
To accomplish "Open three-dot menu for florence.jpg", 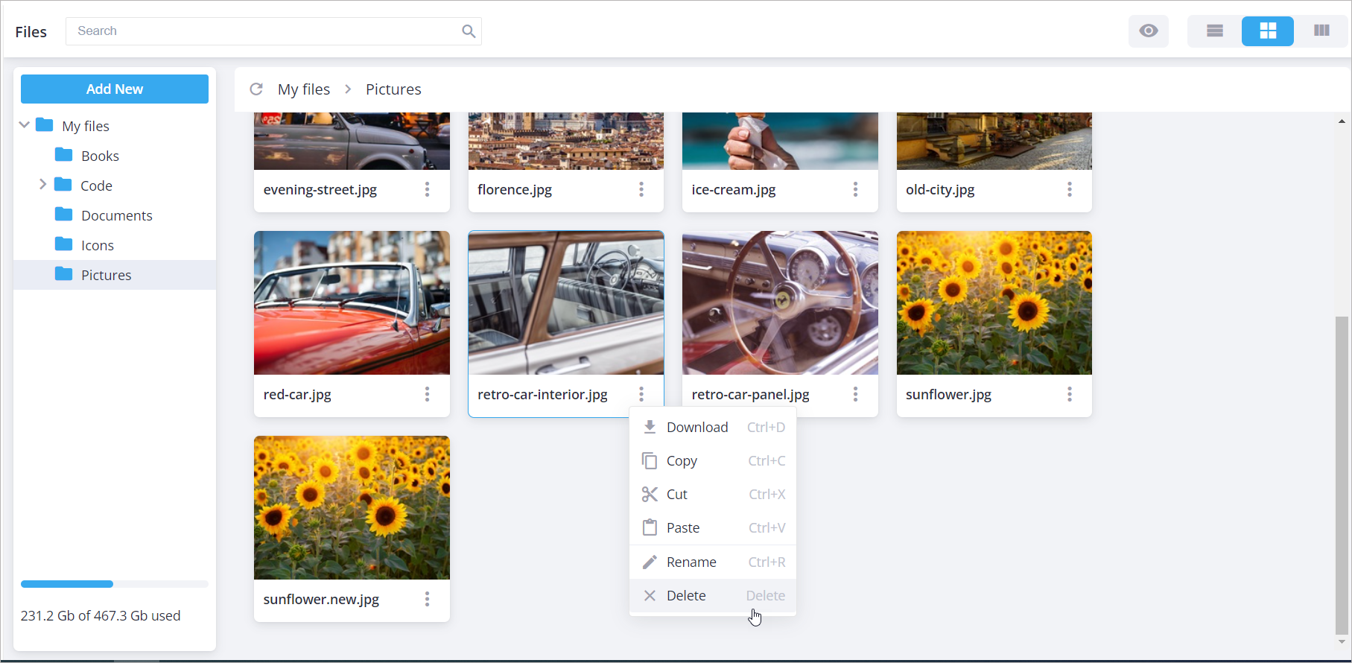I will pos(641,189).
